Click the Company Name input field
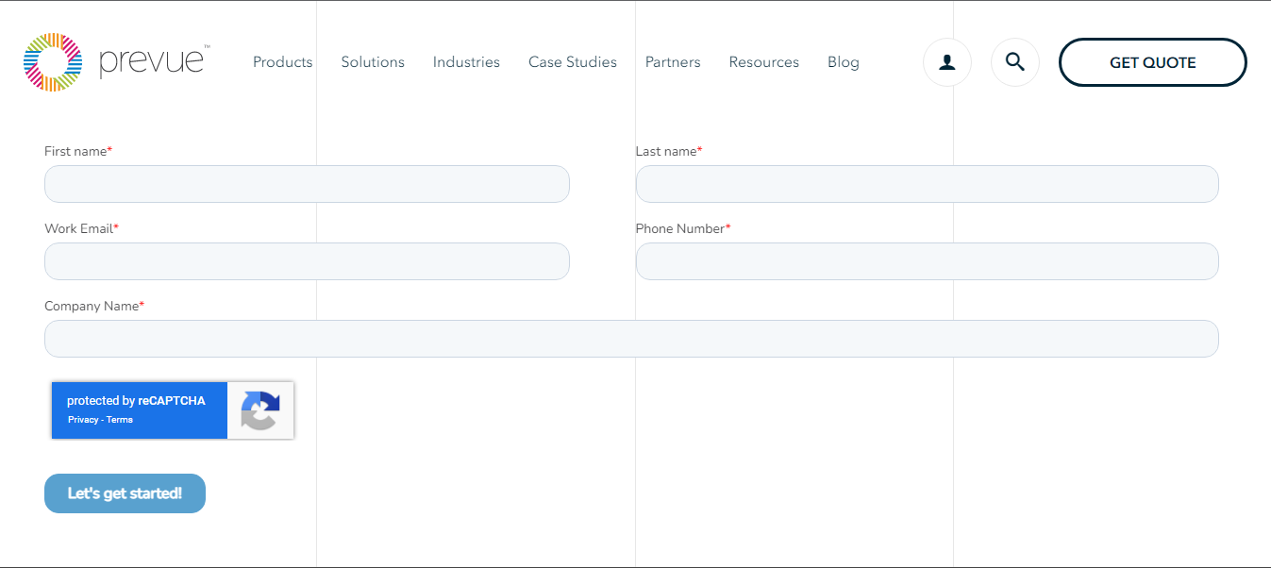This screenshot has width=1271, height=568. (x=631, y=338)
